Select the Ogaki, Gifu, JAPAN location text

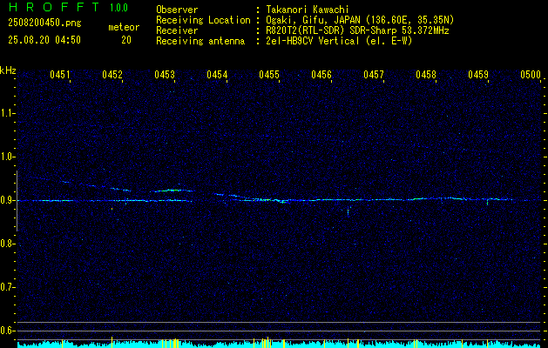coord(359,20)
